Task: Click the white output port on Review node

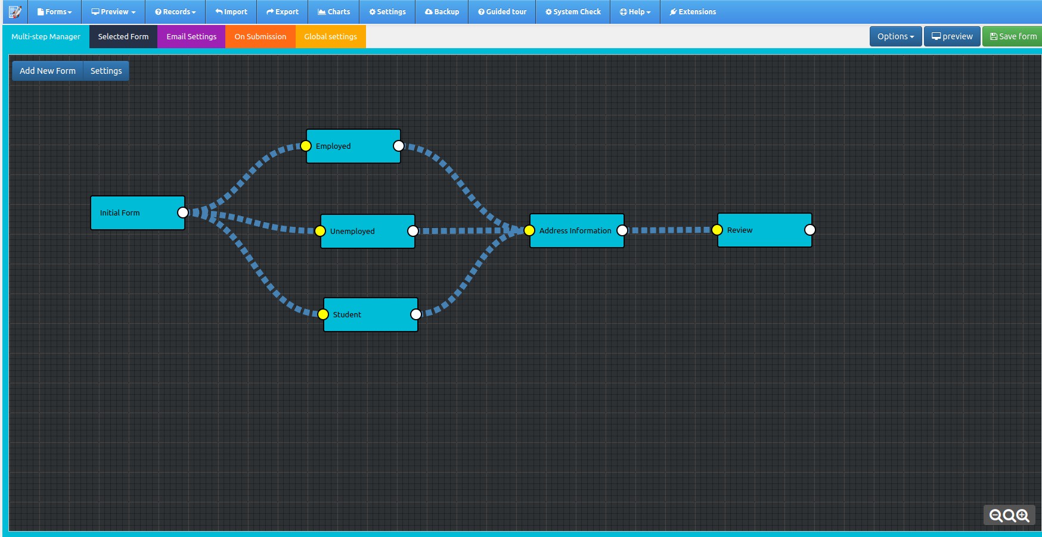Action: pos(810,230)
